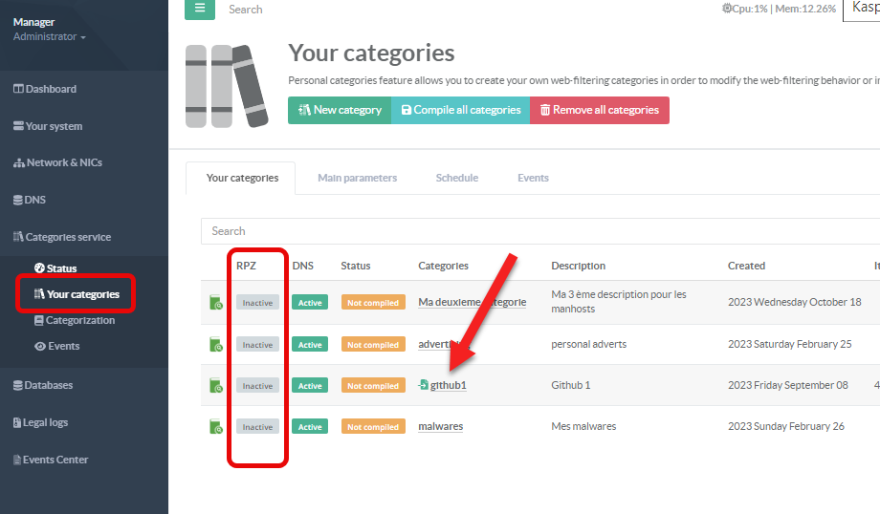Click the New category button
Viewport: 880px width, 514px height.
tap(340, 110)
